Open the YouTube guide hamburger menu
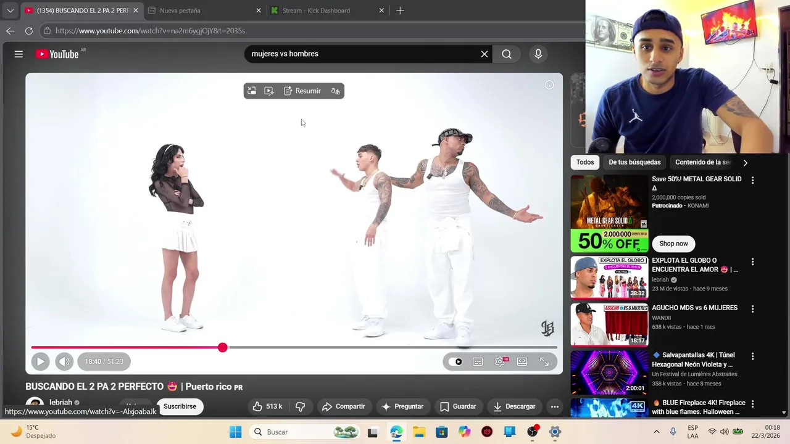 pos(19,54)
